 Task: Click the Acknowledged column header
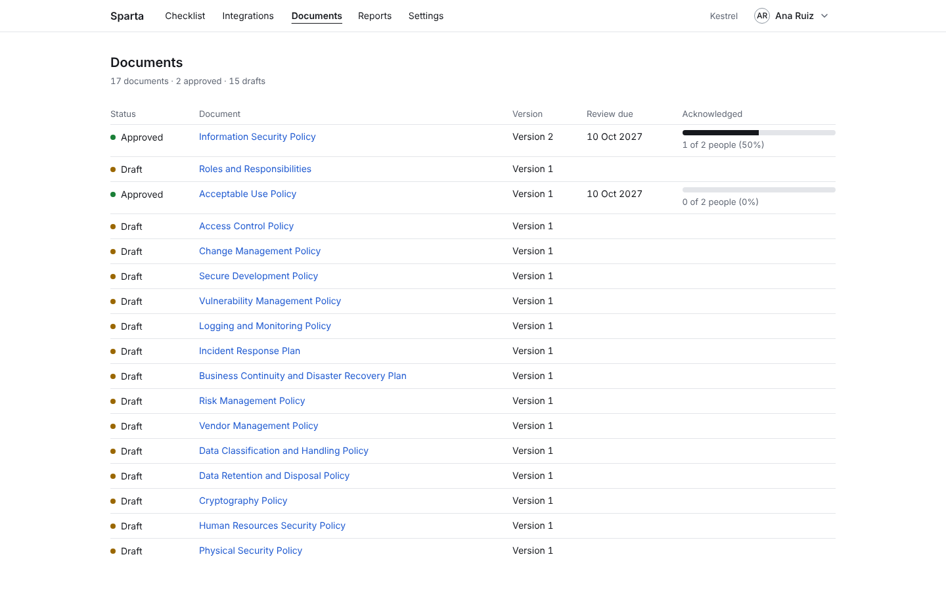pos(712,114)
